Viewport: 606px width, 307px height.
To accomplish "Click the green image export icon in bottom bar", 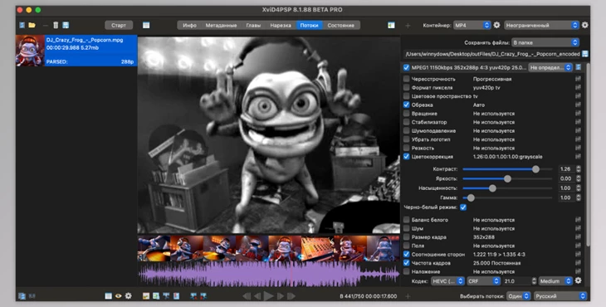I will point(156,296).
